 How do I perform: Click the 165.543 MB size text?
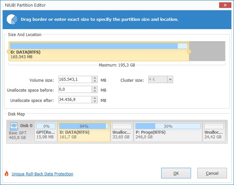[22, 57]
